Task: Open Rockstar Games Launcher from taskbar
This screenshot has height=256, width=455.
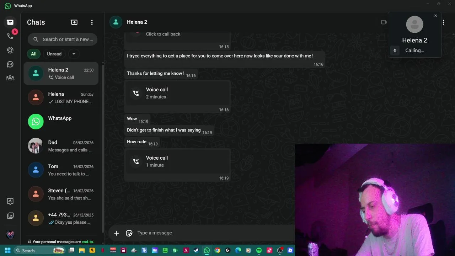Action: point(92,250)
